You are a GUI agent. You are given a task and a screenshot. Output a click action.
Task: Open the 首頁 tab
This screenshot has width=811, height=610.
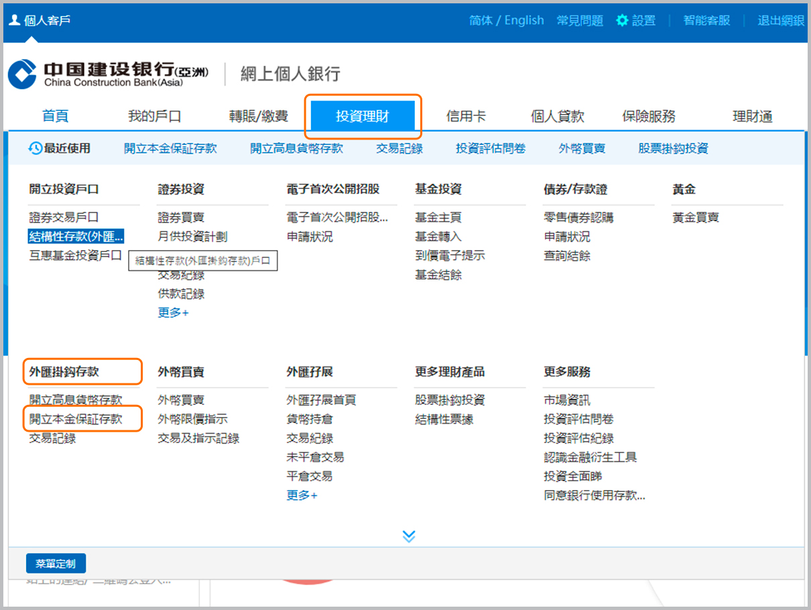tap(56, 116)
